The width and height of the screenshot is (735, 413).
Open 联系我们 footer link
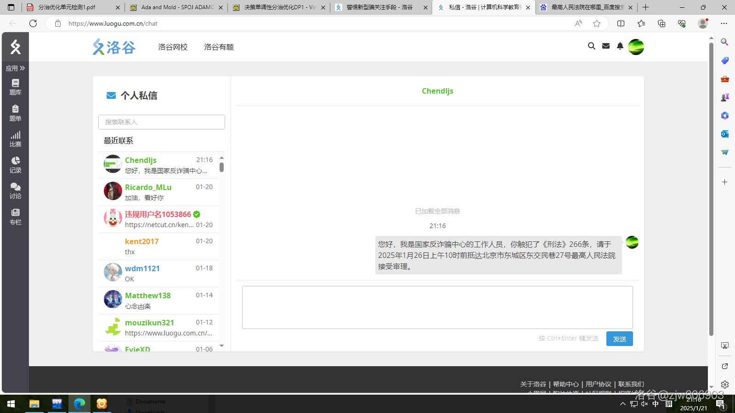(631, 384)
